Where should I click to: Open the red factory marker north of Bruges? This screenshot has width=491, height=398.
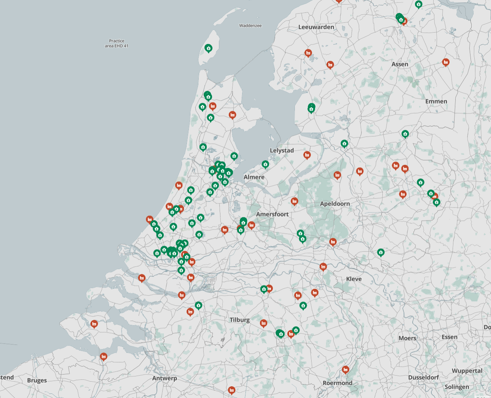click(x=103, y=357)
